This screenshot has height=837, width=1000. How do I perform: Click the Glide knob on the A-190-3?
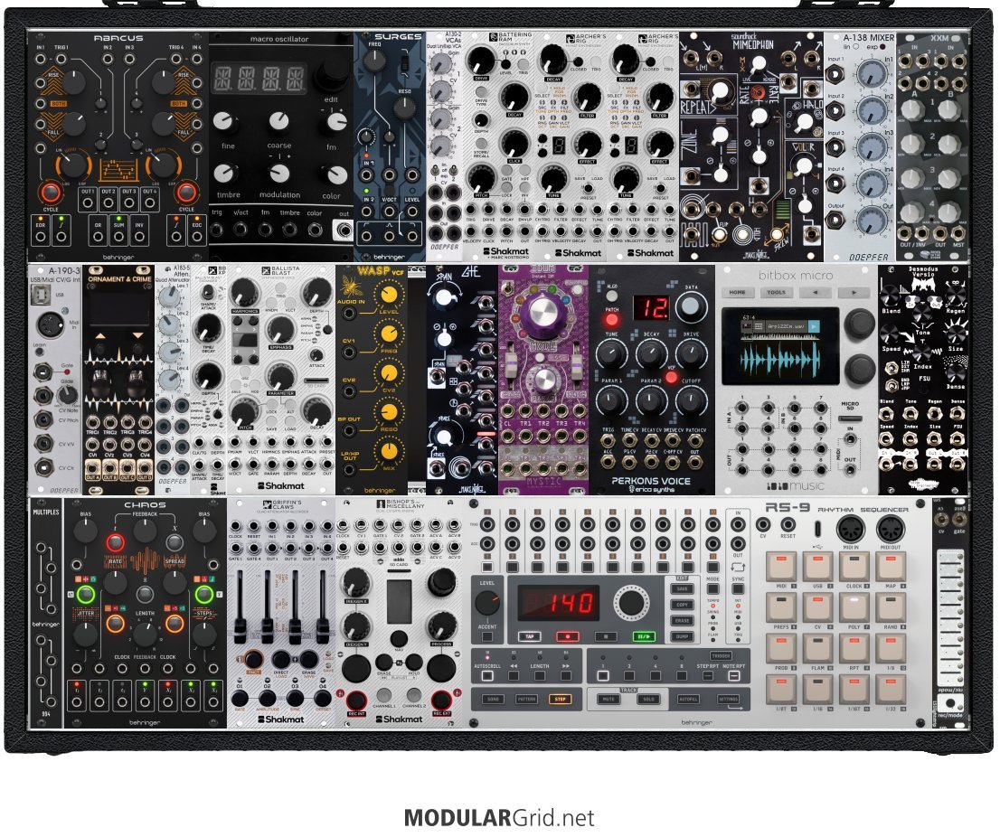coord(68,395)
